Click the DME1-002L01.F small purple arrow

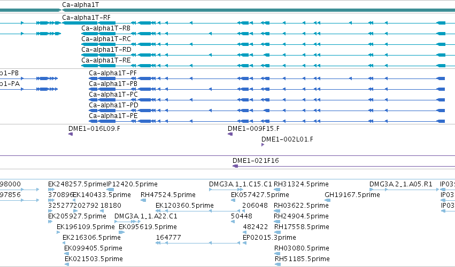coord(263,145)
